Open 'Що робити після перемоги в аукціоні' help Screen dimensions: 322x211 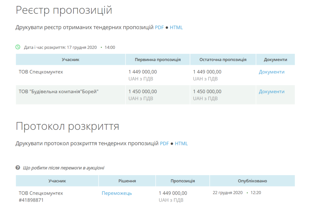click(x=64, y=168)
